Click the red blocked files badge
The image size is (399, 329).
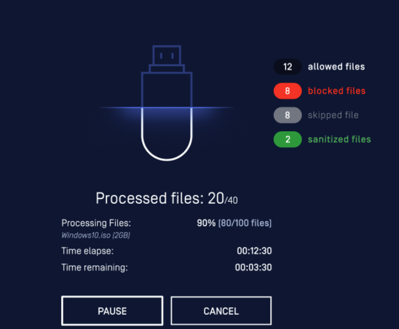click(x=287, y=91)
